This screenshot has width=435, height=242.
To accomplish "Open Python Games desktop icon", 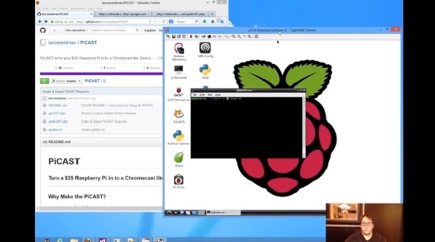I will [178, 138].
